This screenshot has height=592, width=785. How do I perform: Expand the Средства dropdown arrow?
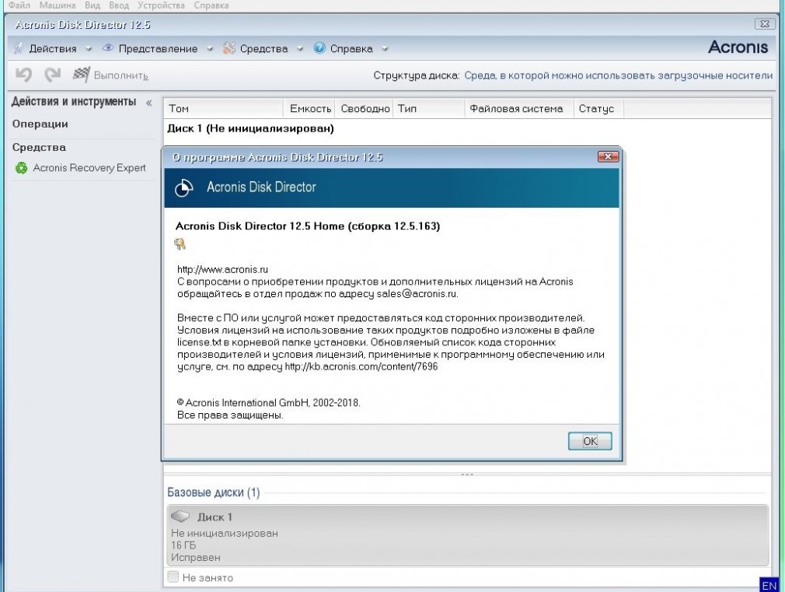(x=300, y=49)
